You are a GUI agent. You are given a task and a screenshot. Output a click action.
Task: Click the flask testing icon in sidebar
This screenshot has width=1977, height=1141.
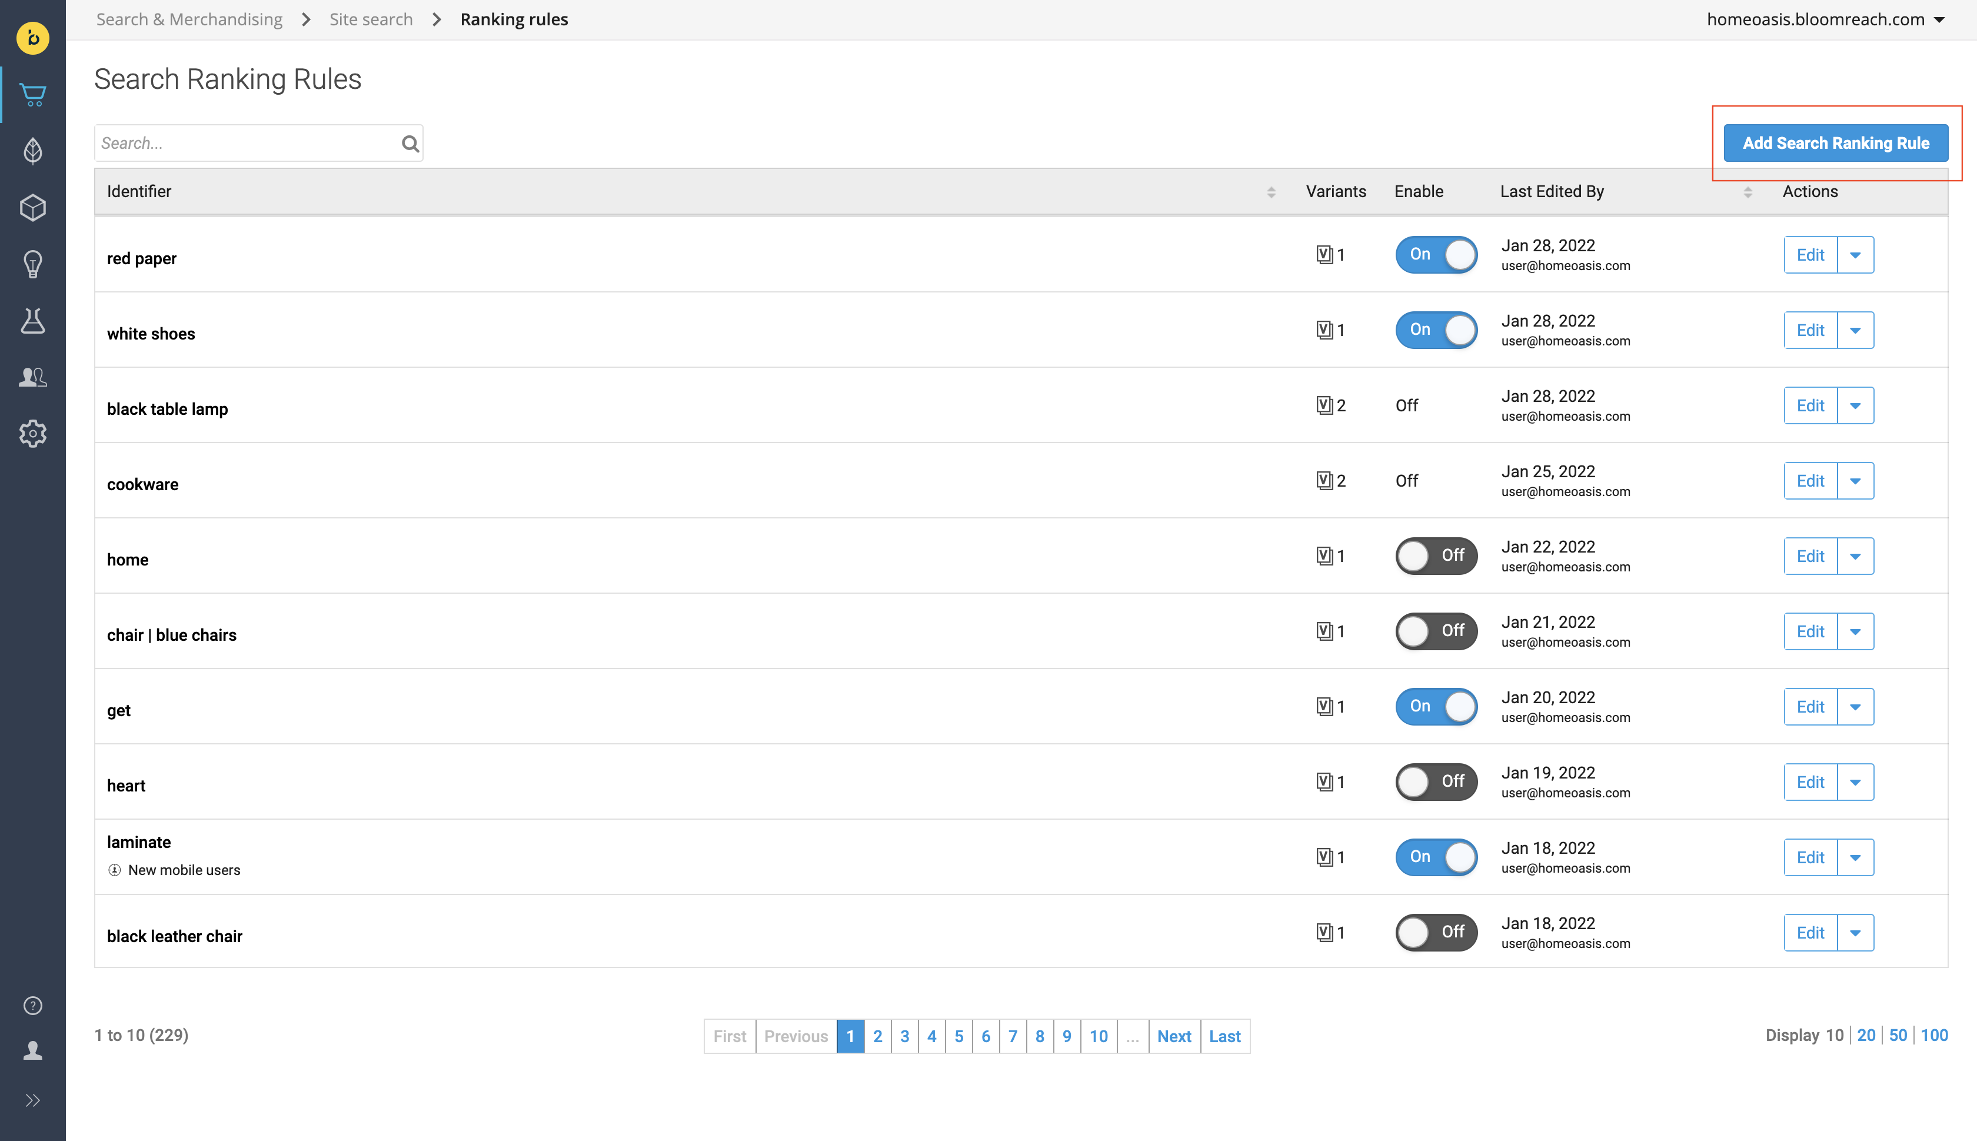coord(33,321)
